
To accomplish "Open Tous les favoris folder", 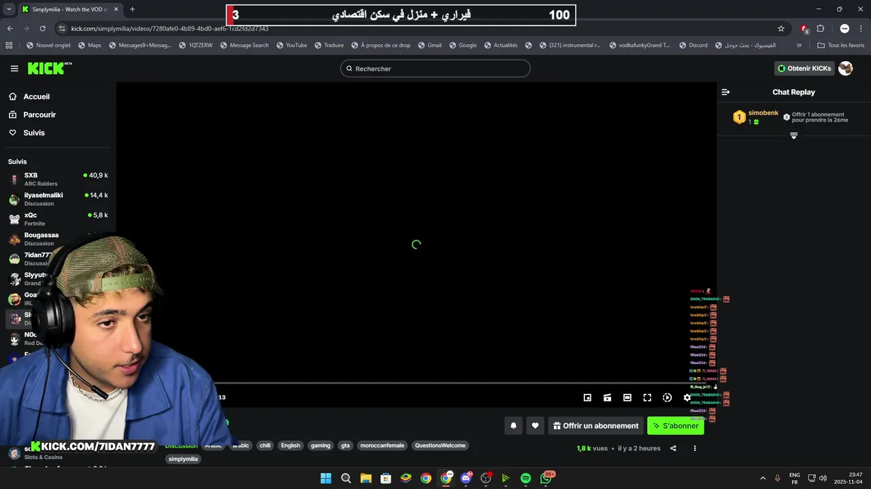I will (x=840, y=46).
